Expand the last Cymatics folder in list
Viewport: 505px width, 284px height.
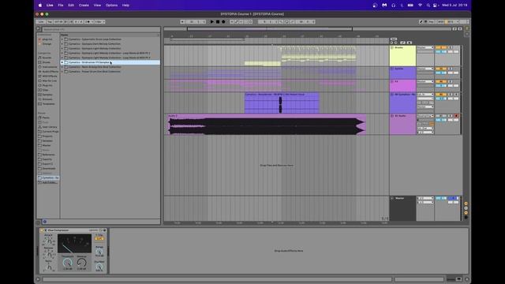(62, 72)
